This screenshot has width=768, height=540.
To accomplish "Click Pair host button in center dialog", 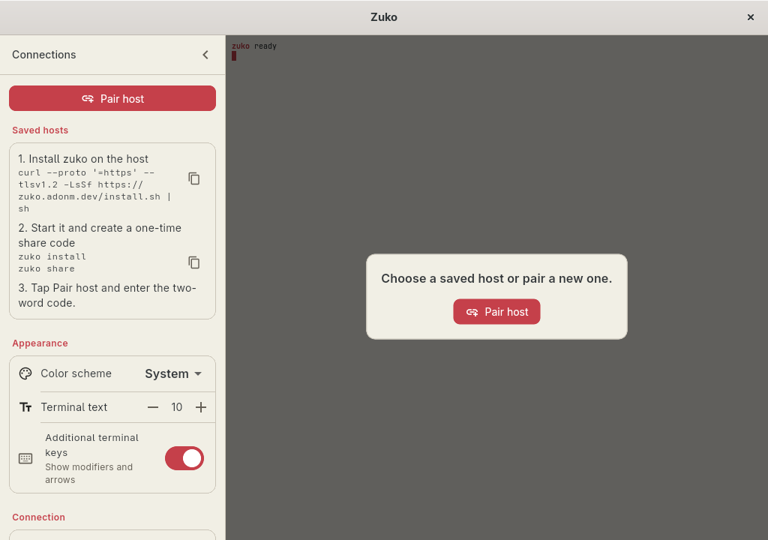I will [496, 312].
